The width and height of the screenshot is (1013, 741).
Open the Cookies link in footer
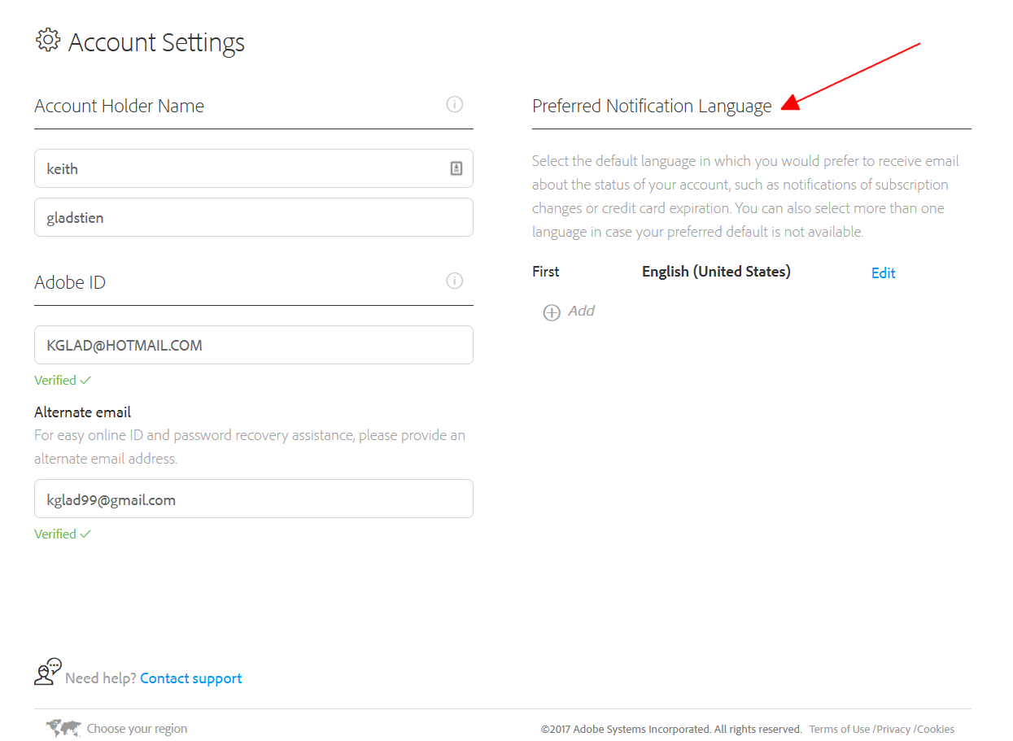(936, 730)
